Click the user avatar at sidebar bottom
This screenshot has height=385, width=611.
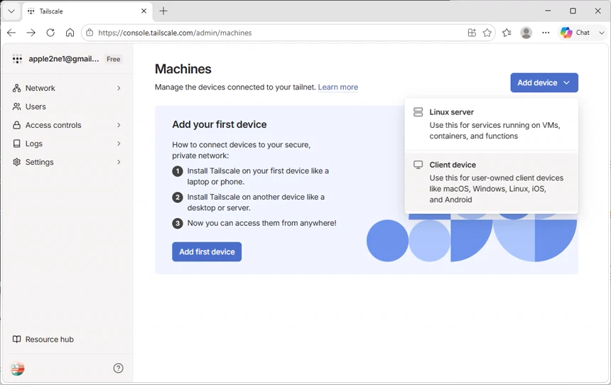[17, 368]
